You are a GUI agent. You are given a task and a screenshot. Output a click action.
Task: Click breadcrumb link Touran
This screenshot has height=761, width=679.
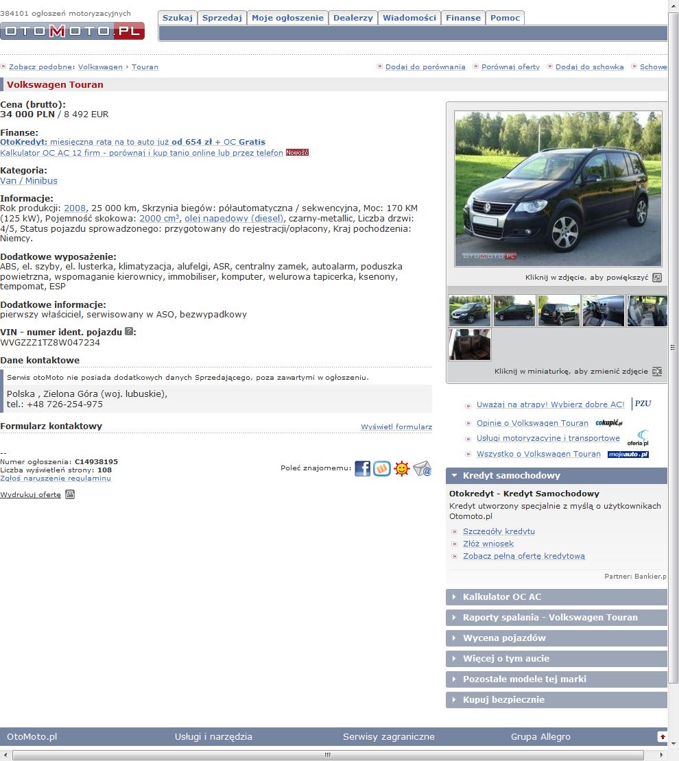[145, 67]
